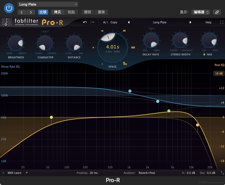
Task: Enter full screen mode icon
Action: (222, 22)
